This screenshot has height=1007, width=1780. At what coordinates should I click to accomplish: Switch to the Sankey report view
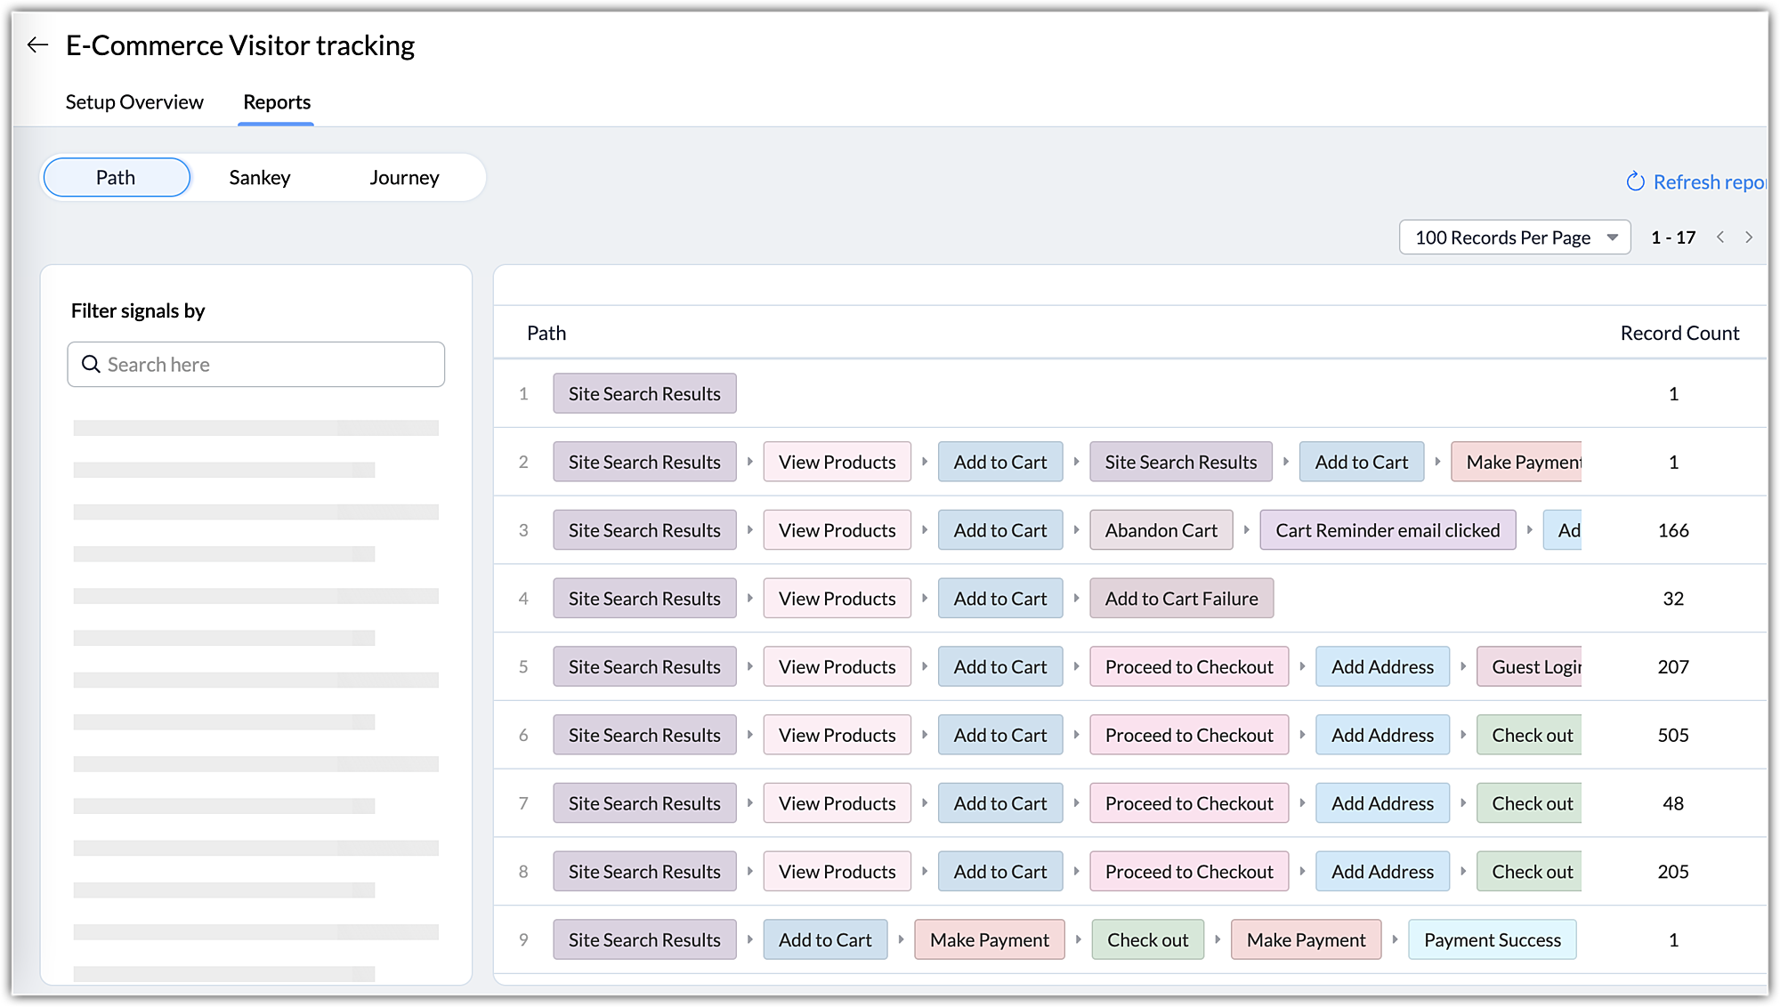(261, 177)
